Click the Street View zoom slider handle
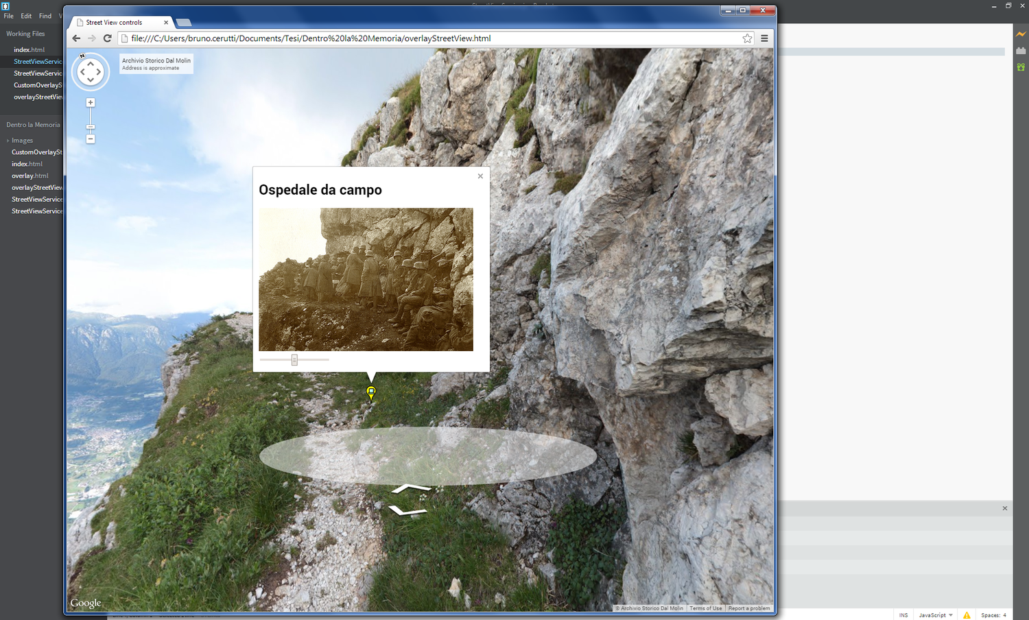This screenshot has width=1029, height=620. click(91, 127)
